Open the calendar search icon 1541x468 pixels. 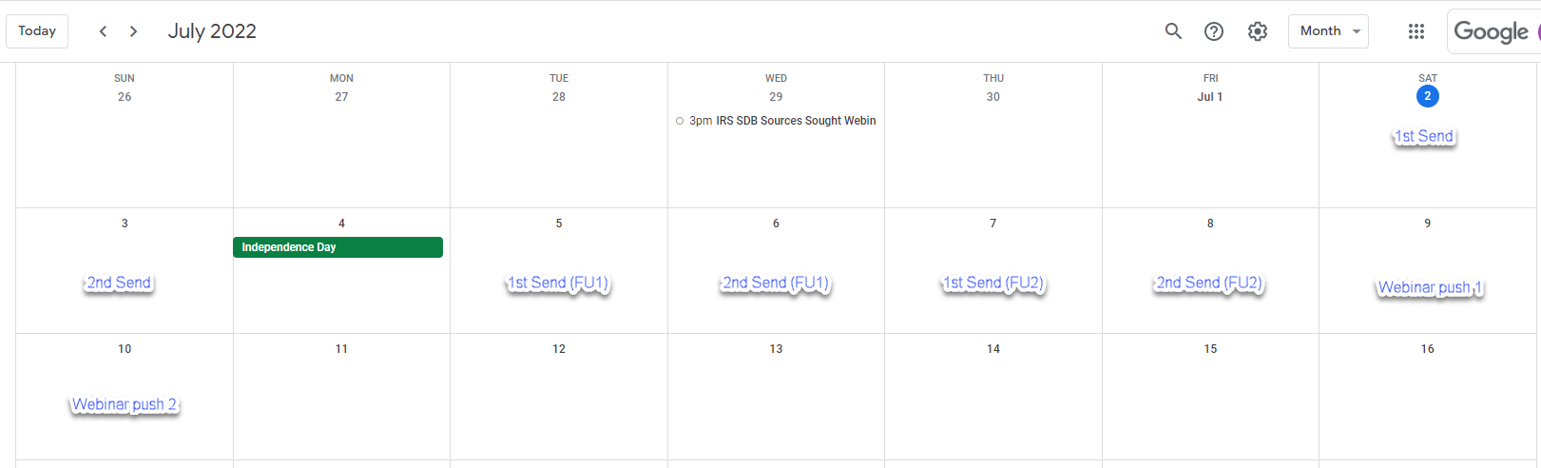[x=1173, y=31]
